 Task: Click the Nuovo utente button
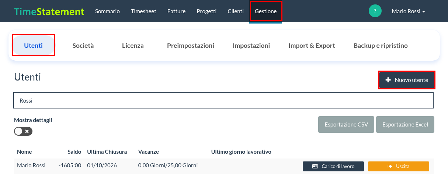[407, 80]
